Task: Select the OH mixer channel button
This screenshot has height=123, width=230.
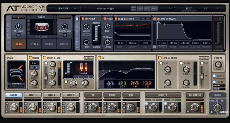Action: (x=93, y=95)
